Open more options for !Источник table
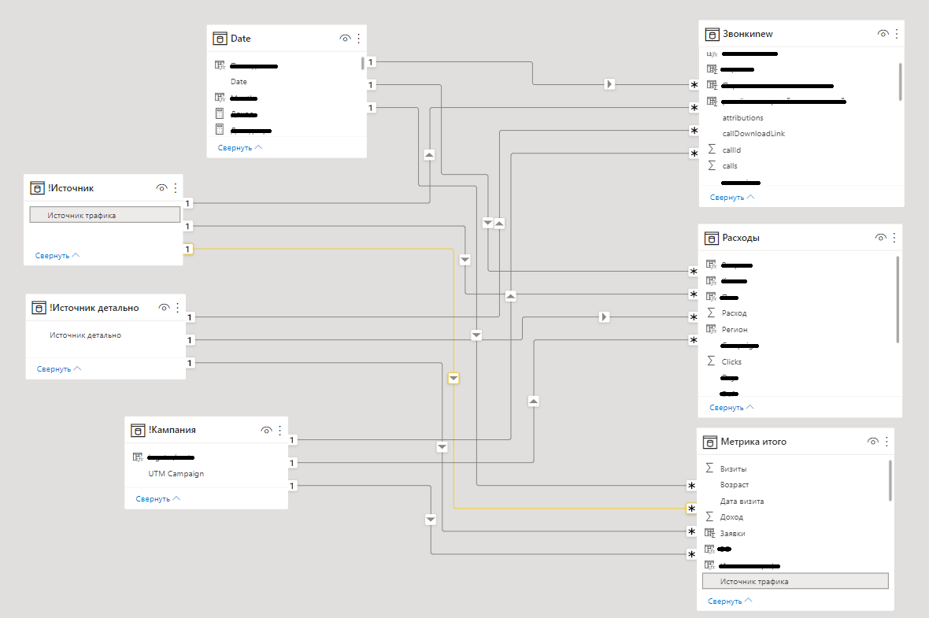The width and height of the screenshot is (929, 618). click(176, 188)
